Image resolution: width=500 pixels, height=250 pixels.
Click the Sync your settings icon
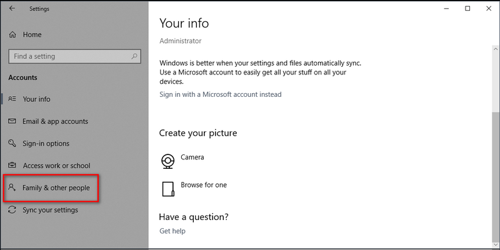(x=12, y=210)
